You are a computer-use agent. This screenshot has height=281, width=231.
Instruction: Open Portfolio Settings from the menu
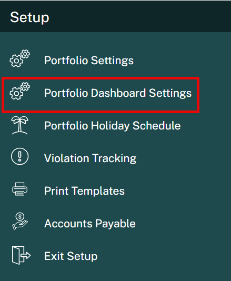click(x=89, y=60)
